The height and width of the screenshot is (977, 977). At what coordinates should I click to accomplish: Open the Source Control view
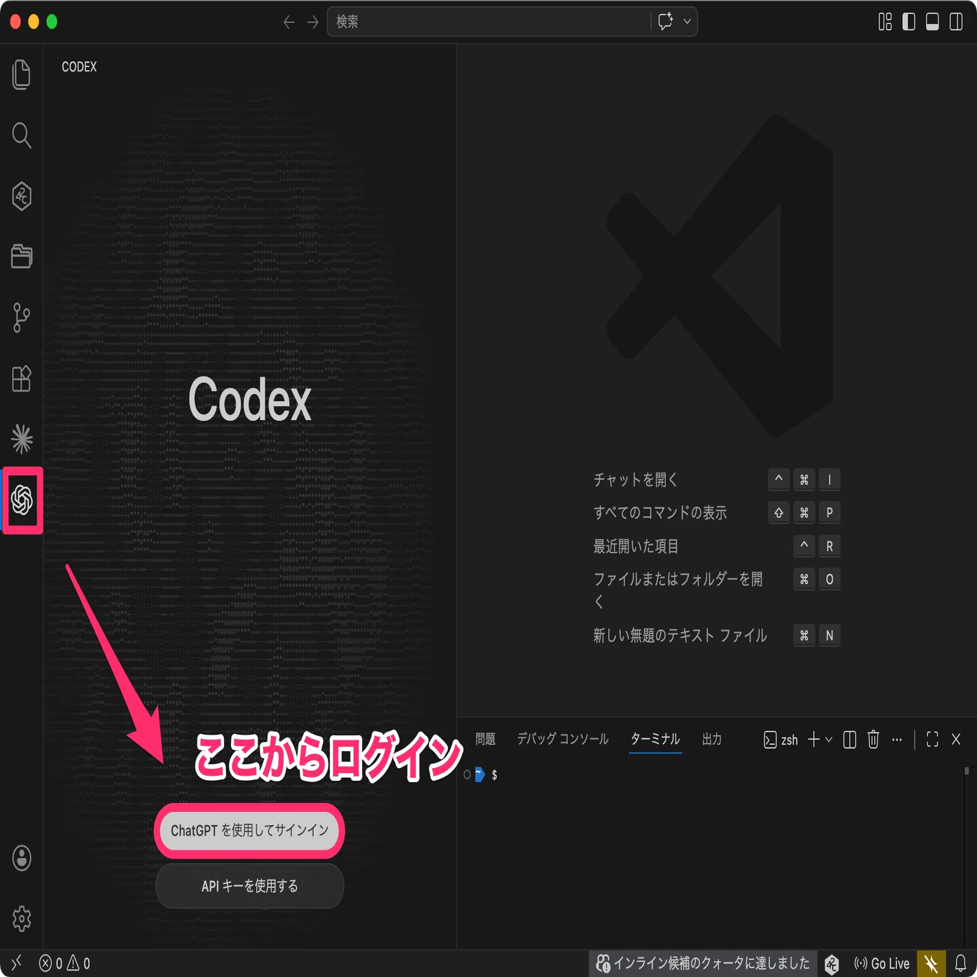[22, 317]
